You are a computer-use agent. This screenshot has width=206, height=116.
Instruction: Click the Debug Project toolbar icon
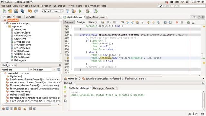[x=88, y=11]
